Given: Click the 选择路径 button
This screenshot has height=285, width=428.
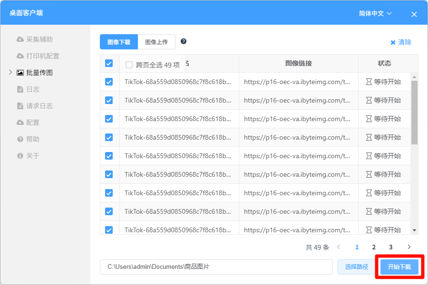Looking at the screenshot, I should [357, 267].
